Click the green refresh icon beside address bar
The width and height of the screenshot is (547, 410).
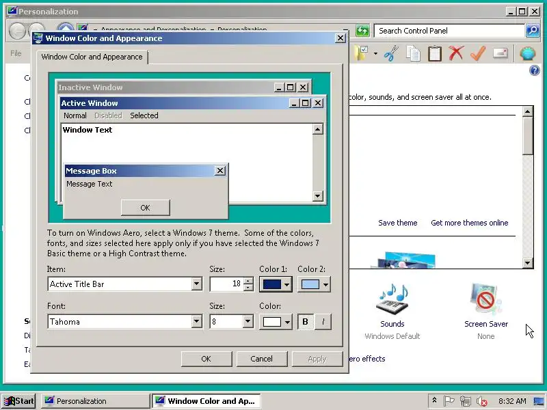point(362,31)
